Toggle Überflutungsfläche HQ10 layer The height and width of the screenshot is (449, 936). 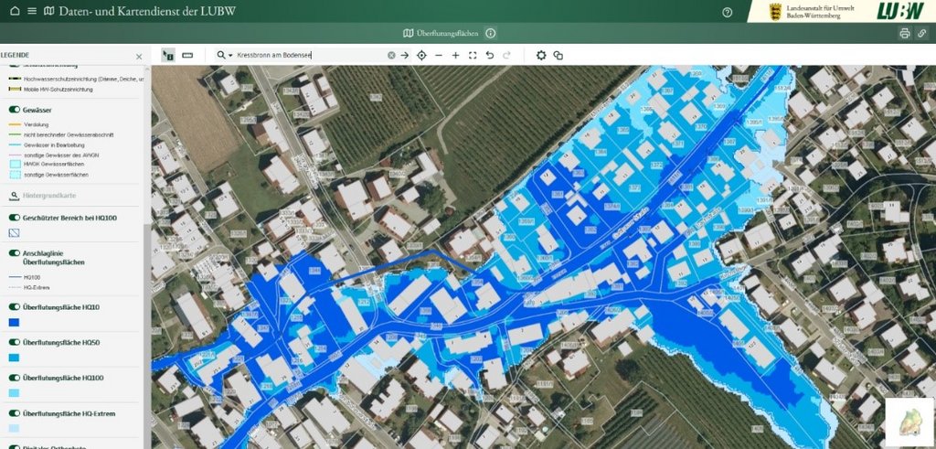(15, 306)
